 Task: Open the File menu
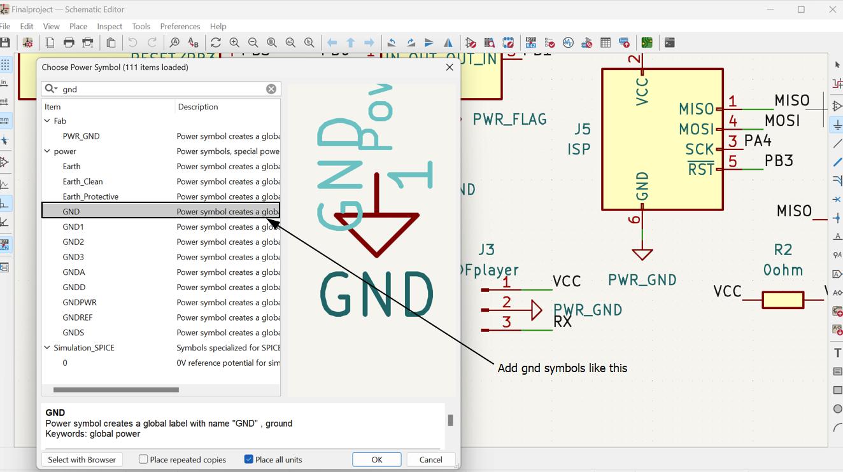pyautogui.click(x=5, y=26)
